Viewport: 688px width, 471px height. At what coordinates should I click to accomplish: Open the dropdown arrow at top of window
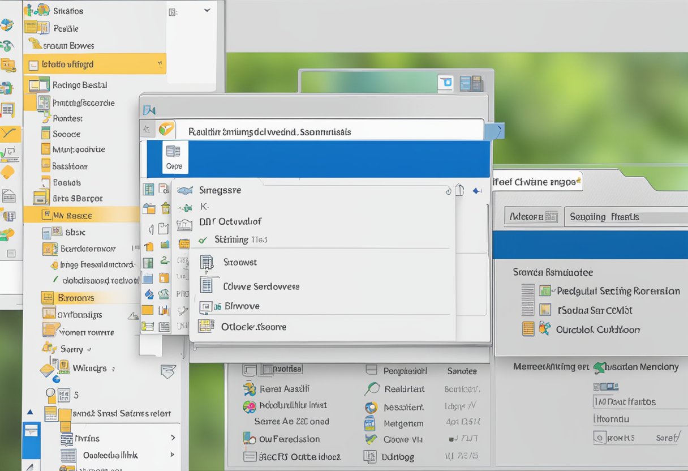pos(207,10)
